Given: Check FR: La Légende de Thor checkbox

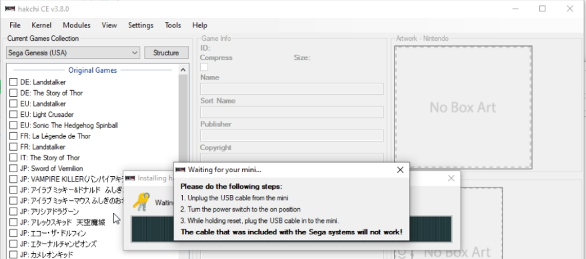Looking at the screenshot, I should click(x=13, y=136).
